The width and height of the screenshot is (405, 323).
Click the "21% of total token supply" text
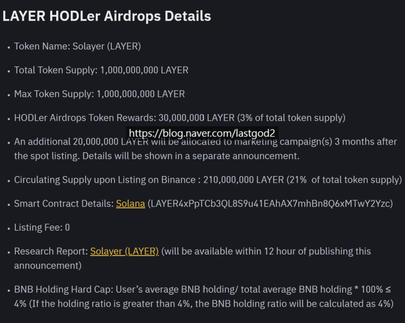(346, 180)
